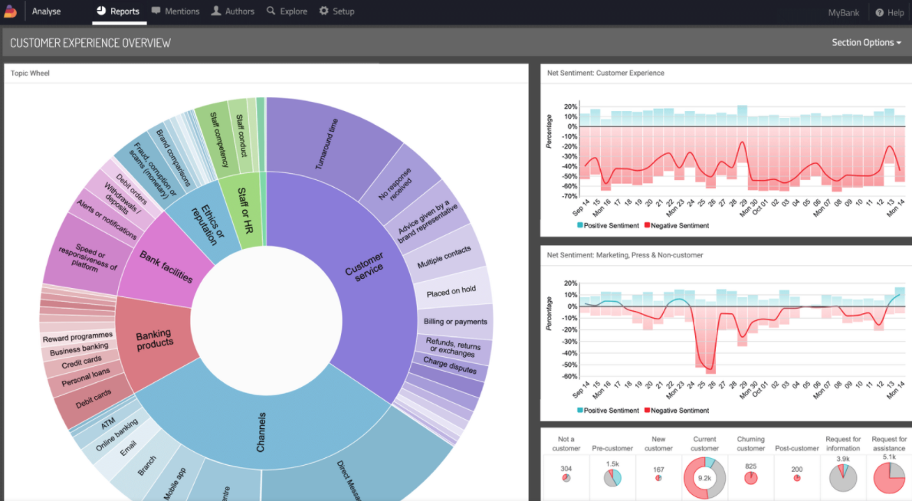Select the Staff or HR segment

[245, 211]
